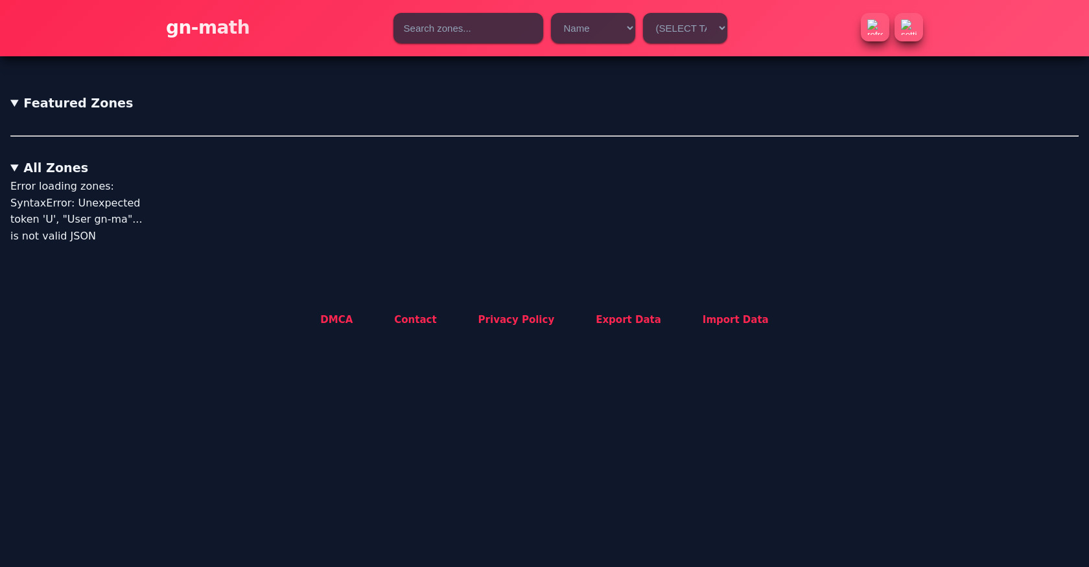1089x567 pixels.
Task: Open the DMCA link
Action: [336, 320]
